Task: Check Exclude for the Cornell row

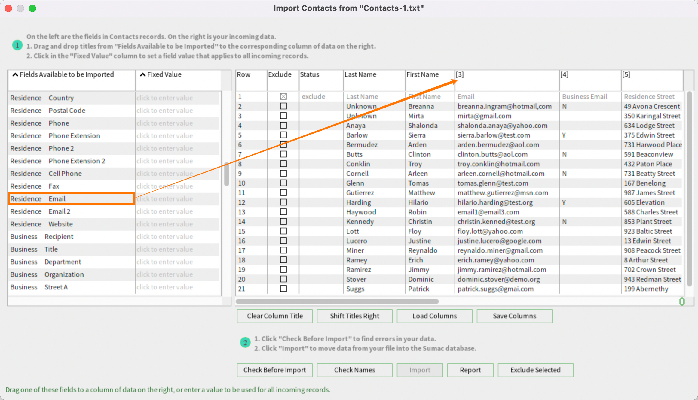Action: click(x=283, y=173)
